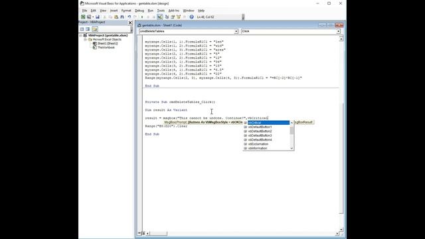Close the Project Explorer panel

[x=130, y=23]
